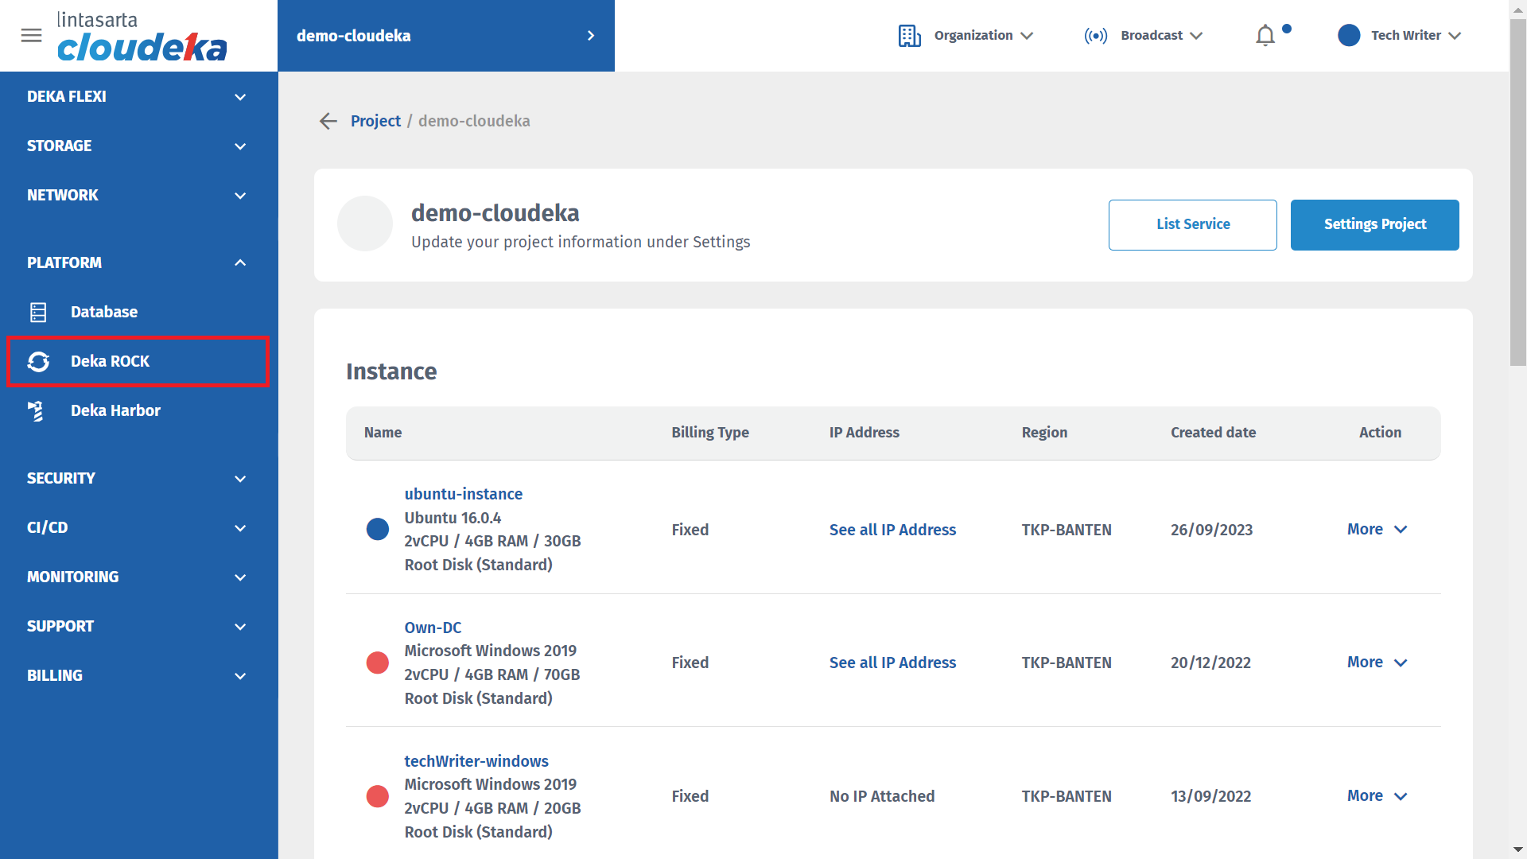This screenshot has width=1527, height=859.
Task: Open the notification bell
Action: click(1265, 36)
